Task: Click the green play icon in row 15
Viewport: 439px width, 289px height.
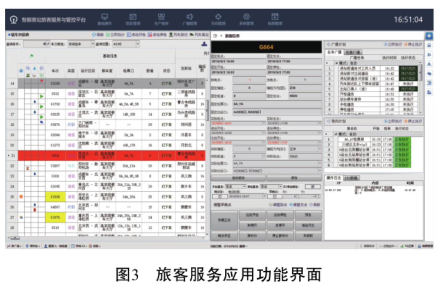Action: point(41,96)
